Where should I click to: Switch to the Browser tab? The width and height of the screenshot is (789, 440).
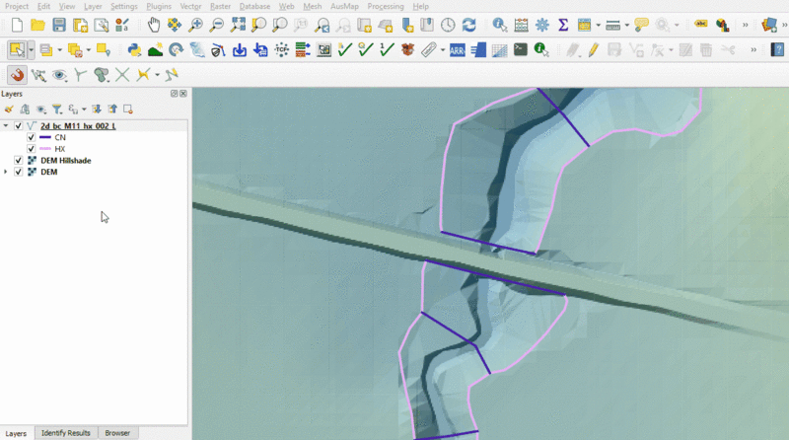click(117, 433)
